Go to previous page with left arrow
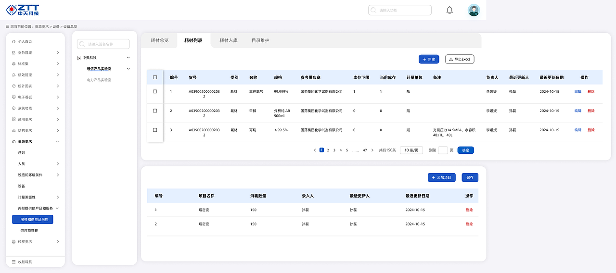 (x=315, y=150)
